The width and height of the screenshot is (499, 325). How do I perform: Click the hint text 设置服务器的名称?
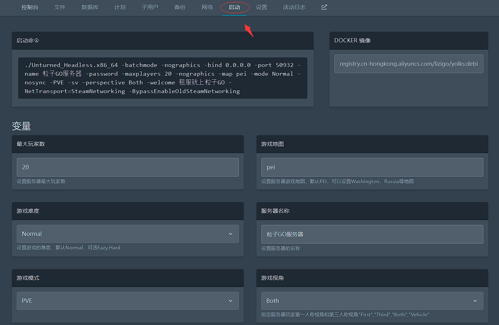[281, 249]
